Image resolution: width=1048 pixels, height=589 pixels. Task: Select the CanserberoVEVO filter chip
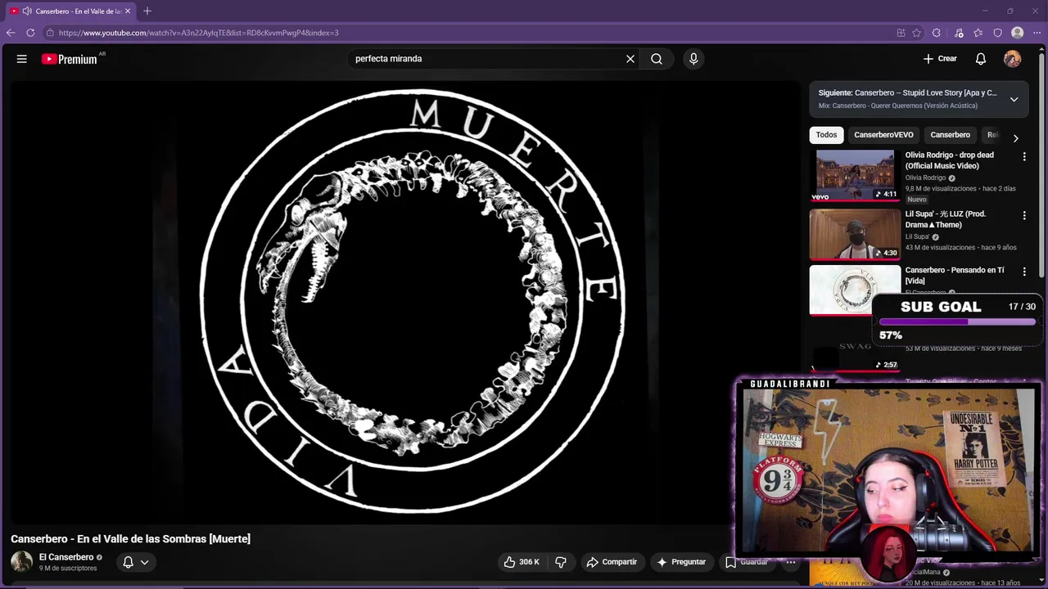pyautogui.click(x=883, y=135)
